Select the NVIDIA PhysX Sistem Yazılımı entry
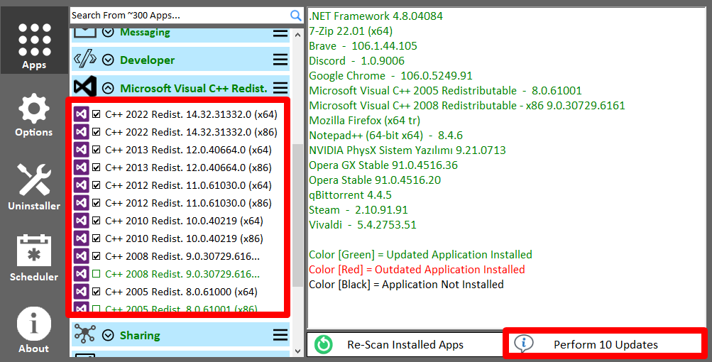Screen dimensions: 712x362 (407, 150)
